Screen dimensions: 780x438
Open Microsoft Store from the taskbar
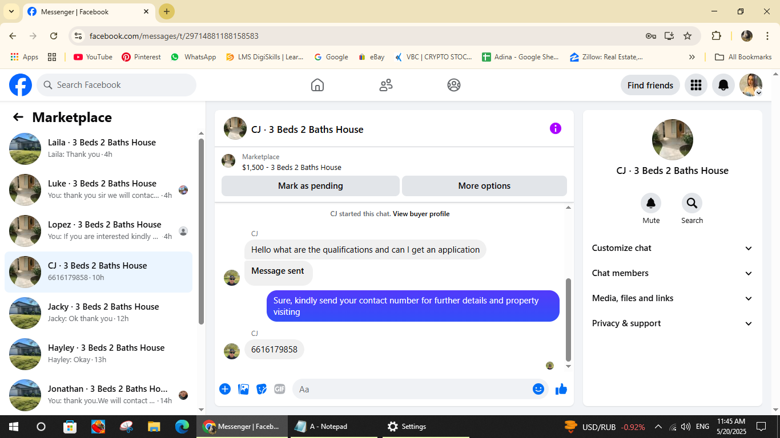[x=70, y=427]
